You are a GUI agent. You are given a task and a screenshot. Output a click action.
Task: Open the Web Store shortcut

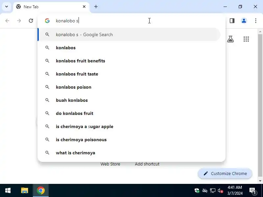[x=110, y=164]
